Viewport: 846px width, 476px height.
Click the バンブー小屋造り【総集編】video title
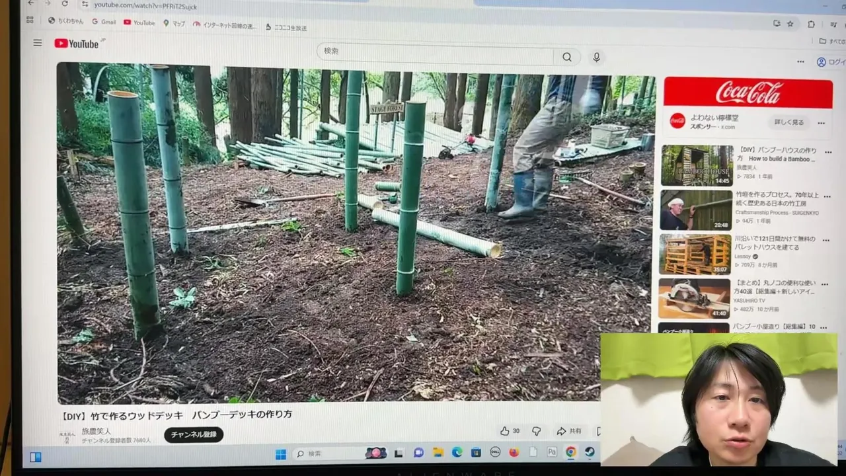[773, 327]
